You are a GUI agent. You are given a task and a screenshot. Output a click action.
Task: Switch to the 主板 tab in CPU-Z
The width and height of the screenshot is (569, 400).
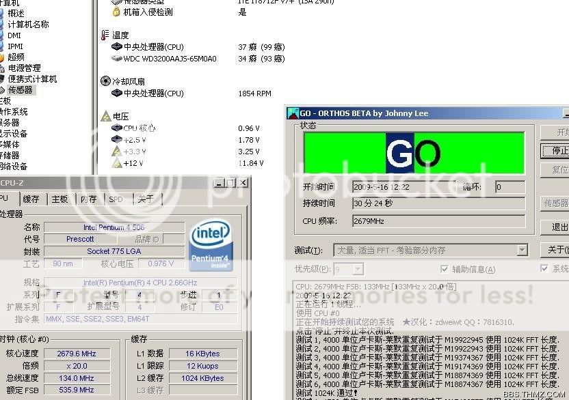60,199
